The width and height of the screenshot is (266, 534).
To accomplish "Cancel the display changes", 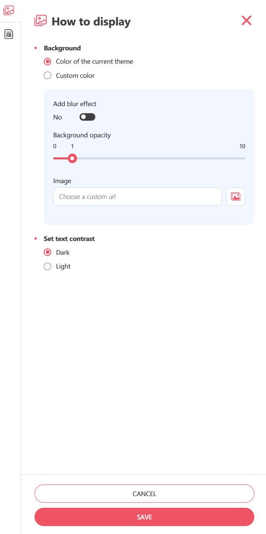I will pos(144,494).
